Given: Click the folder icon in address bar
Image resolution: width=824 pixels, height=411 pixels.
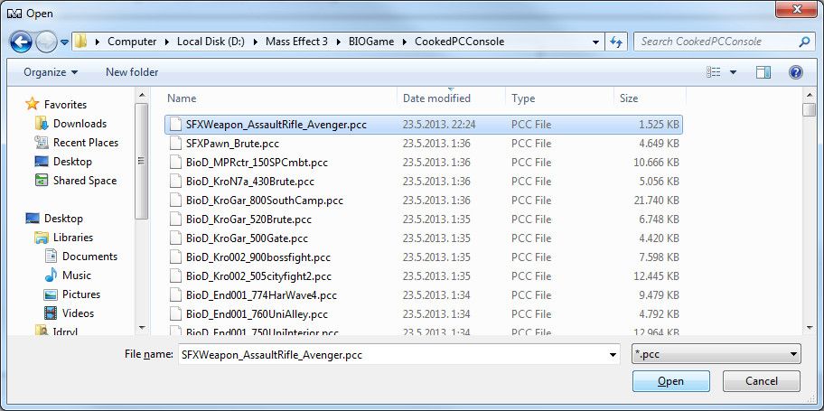Looking at the screenshot, I should click(x=80, y=42).
